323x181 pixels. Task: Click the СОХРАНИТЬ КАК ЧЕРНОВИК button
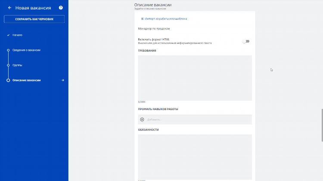[34, 19]
